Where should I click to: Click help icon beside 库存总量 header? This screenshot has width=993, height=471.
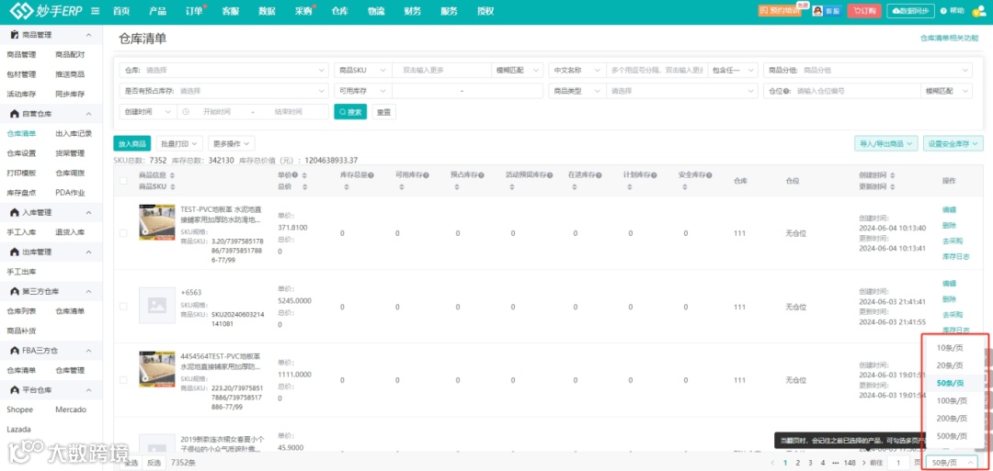click(371, 174)
